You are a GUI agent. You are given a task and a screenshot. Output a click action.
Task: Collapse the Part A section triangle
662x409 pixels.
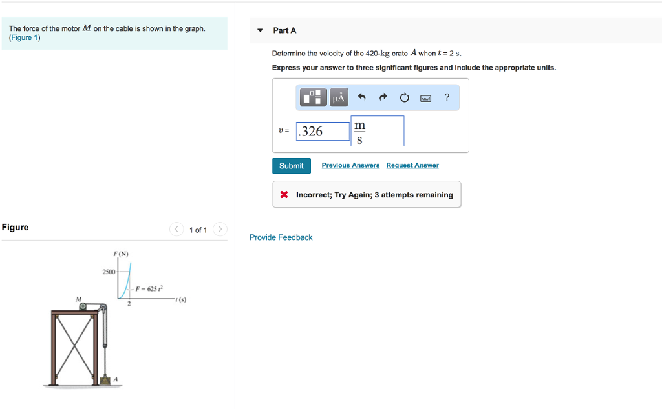pos(260,30)
